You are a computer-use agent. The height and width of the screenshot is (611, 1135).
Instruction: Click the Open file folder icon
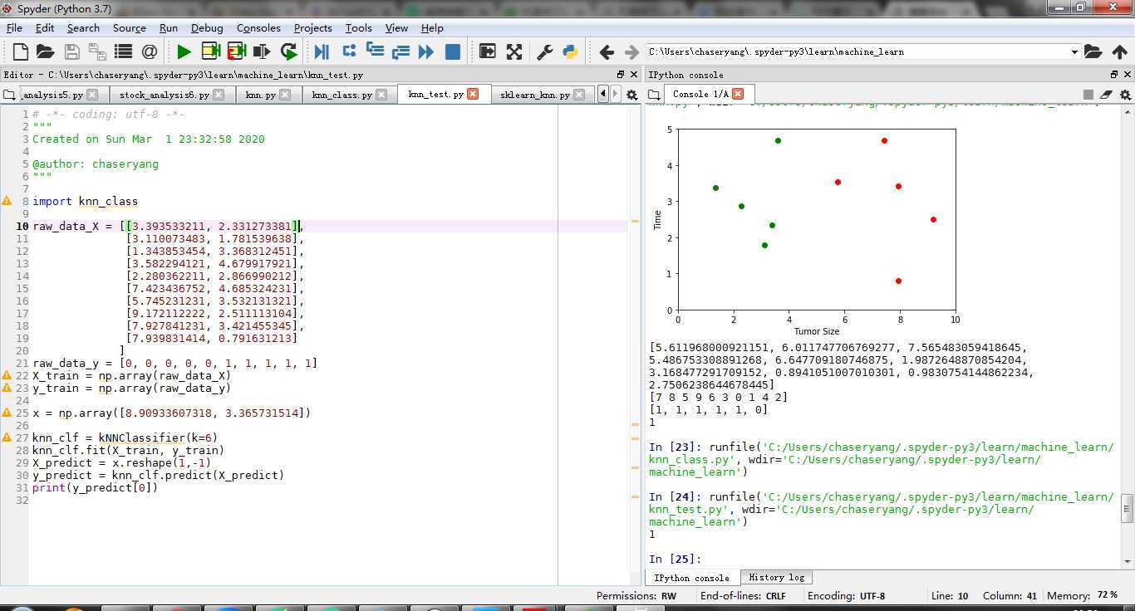tap(46, 51)
